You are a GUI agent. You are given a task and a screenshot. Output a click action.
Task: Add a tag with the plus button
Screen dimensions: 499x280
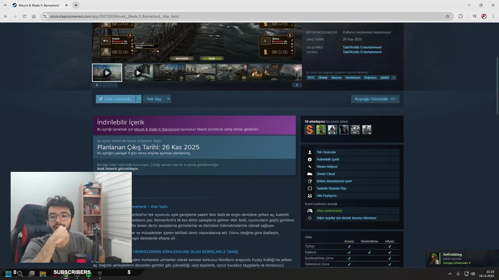coord(394,77)
